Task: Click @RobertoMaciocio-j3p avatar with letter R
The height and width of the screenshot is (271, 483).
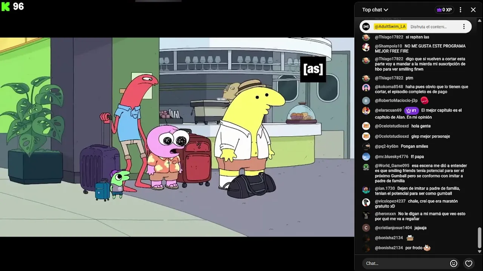Action: coord(366,101)
